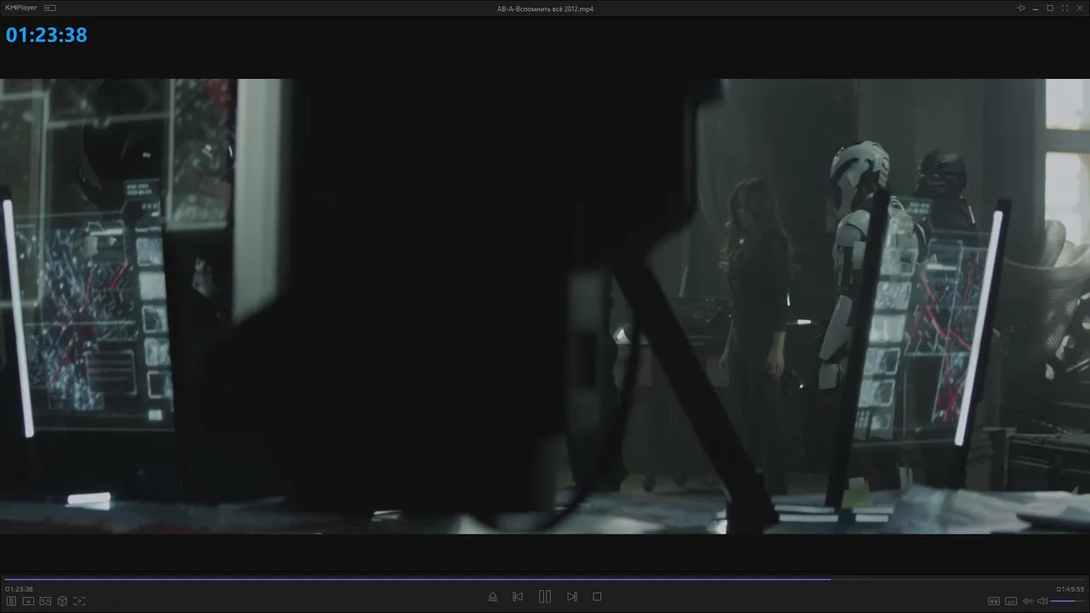The width and height of the screenshot is (1090, 613).
Task: Enter fullscreen mode from title bar
Action: [1064, 8]
